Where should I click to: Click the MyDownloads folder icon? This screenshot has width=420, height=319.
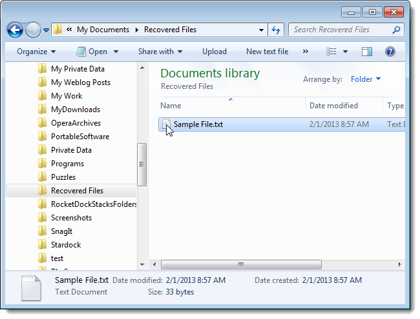[x=42, y=109]
